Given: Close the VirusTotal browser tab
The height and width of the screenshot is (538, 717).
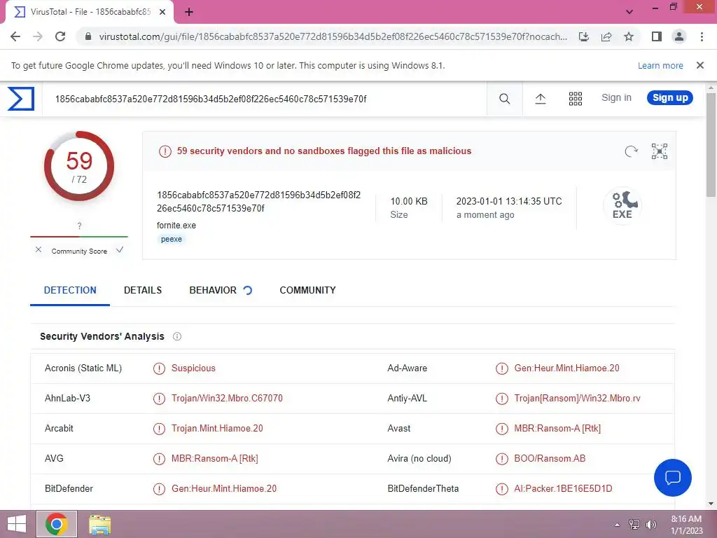Looking at the screenshot, I should pos(162,12).
